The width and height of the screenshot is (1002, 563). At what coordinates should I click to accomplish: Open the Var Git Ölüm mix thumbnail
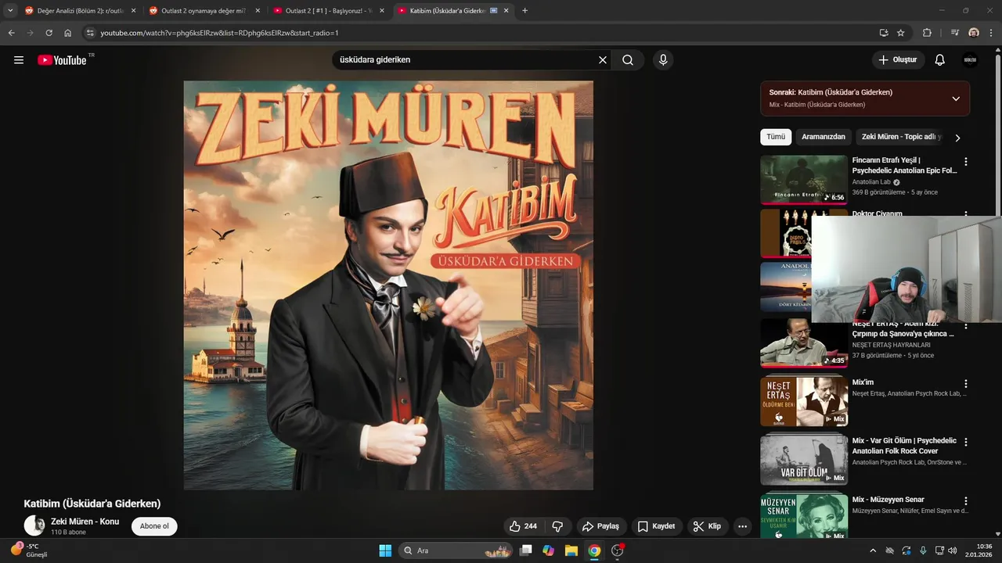pyautogui.click(x=804, y=460)
